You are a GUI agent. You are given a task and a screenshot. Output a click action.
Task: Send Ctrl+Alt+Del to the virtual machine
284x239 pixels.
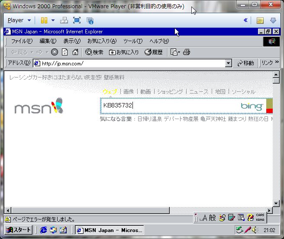(x=64, y=20)
